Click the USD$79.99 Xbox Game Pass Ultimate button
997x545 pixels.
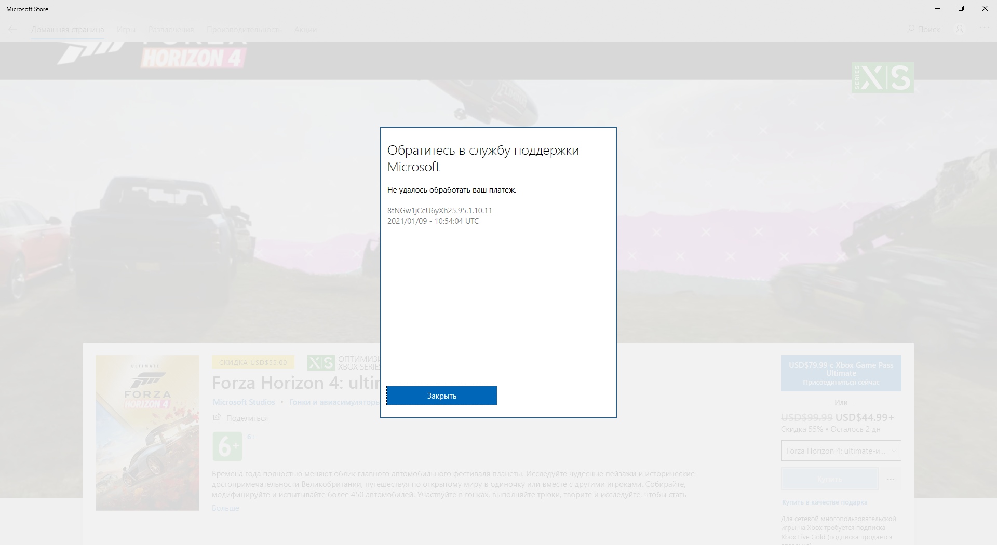(841, 373)
